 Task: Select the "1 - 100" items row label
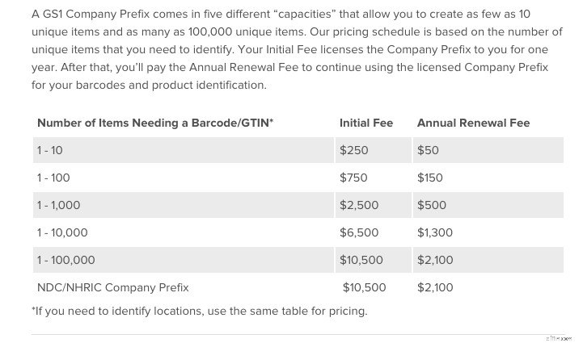53,178
